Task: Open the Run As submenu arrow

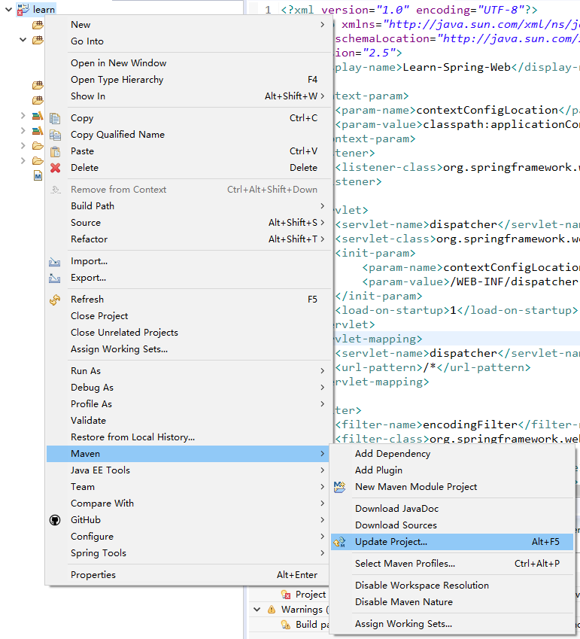Action: [x=323, y=371]
